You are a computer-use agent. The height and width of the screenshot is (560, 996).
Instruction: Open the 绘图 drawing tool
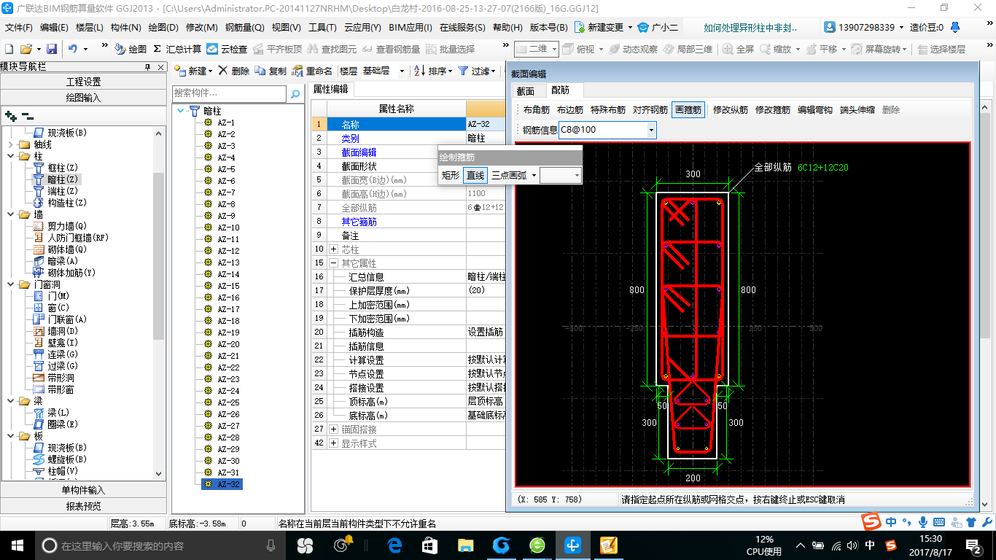(x=131, y=49)
